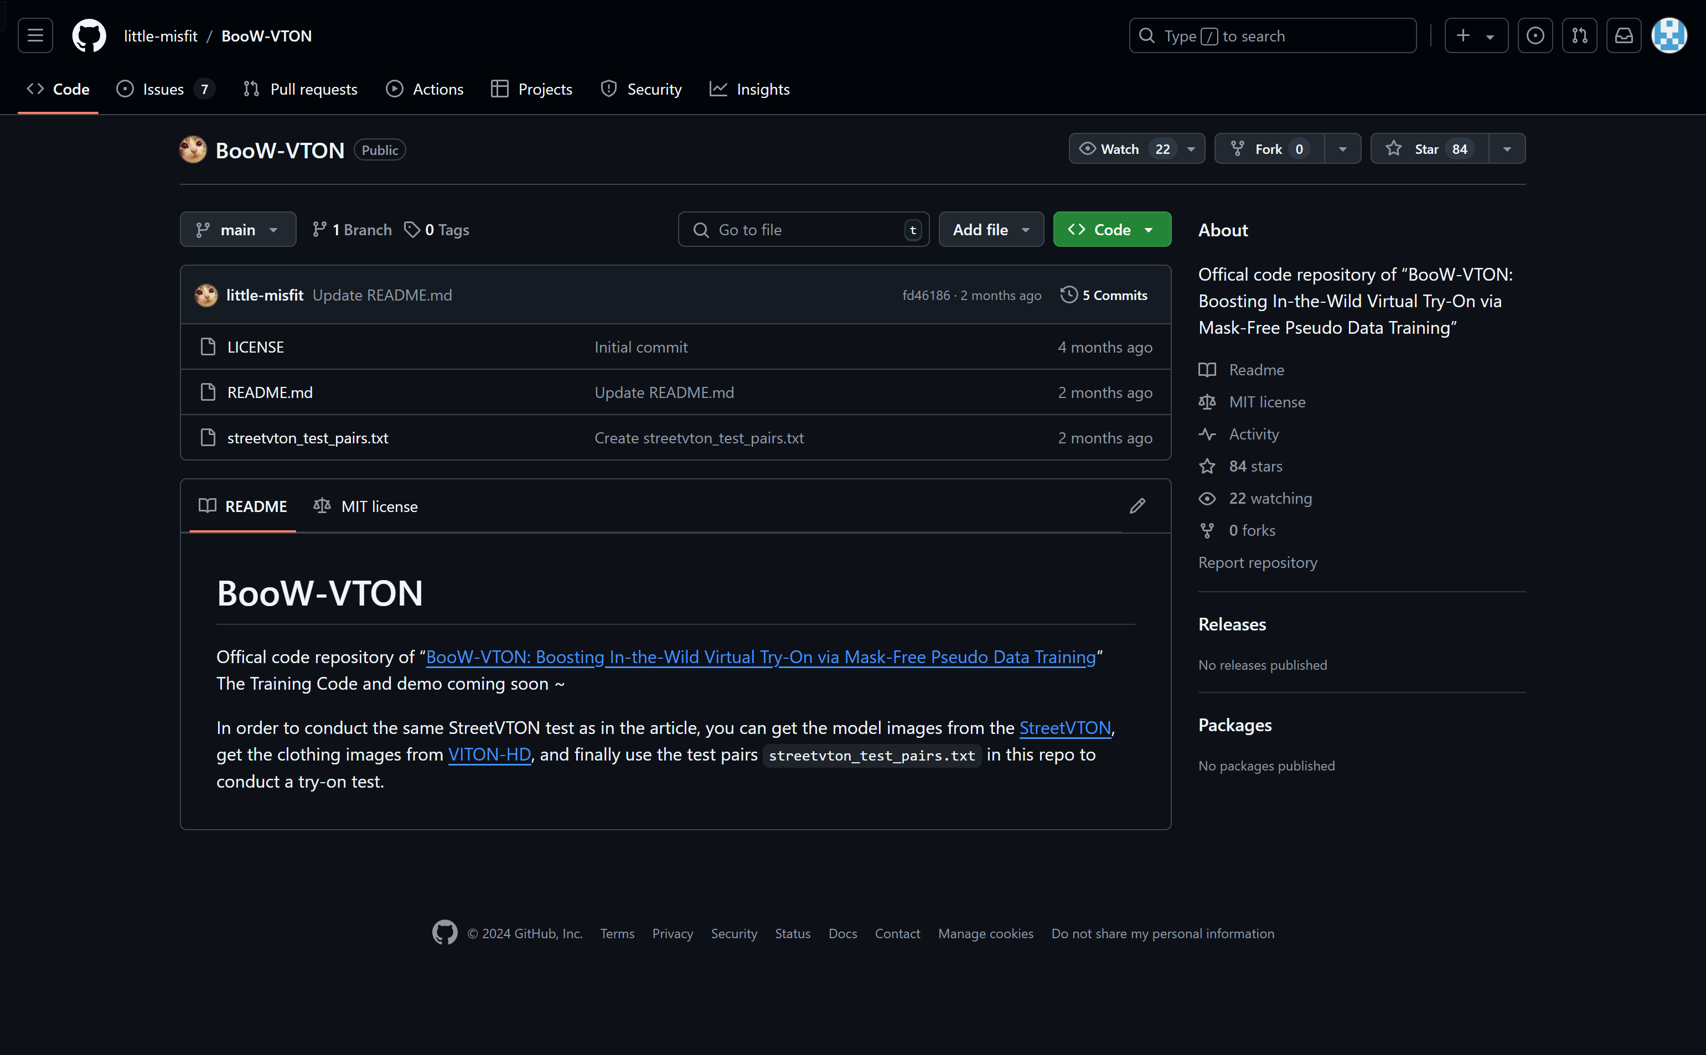This screenshot has height=1055, width=1706.
Task: Open the footer Docs link
Action: [842, 934]
